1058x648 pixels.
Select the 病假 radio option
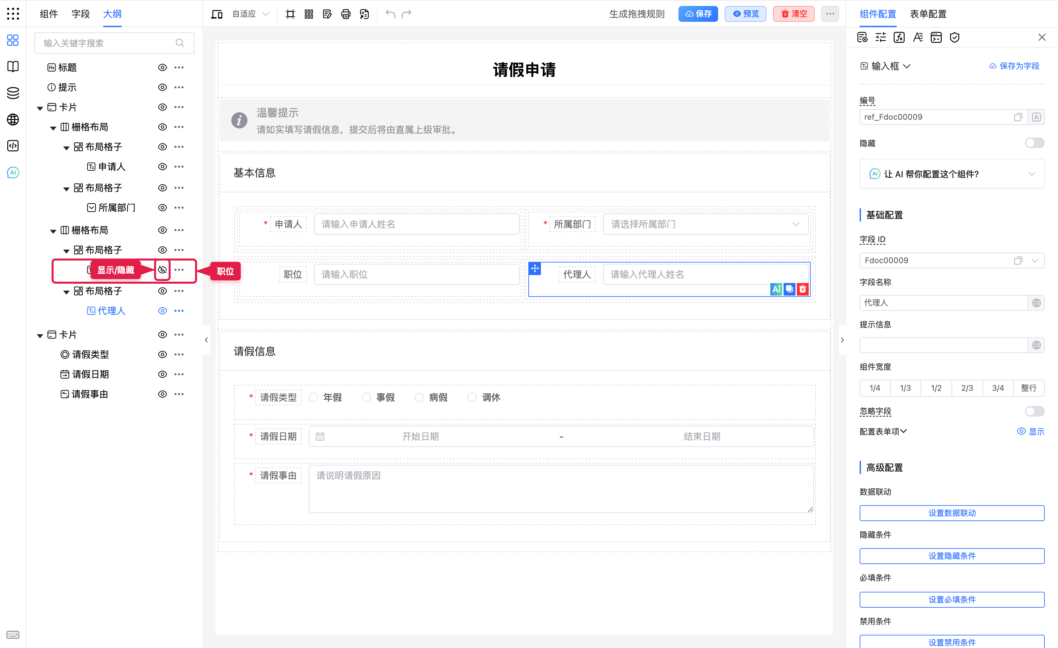419,397
